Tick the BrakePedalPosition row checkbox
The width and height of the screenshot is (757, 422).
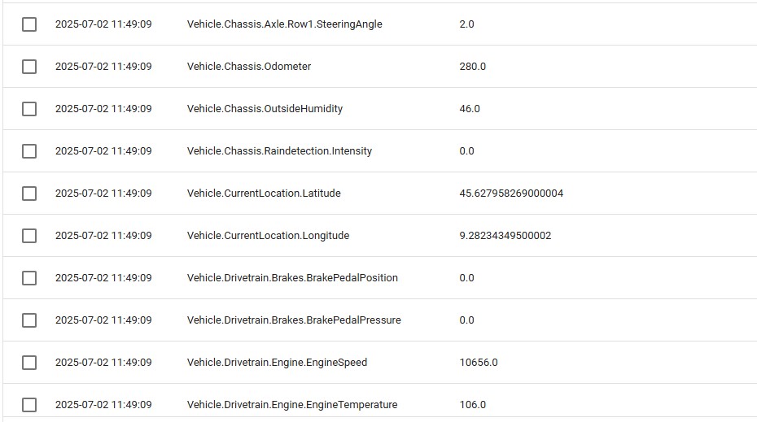(29, 278)
